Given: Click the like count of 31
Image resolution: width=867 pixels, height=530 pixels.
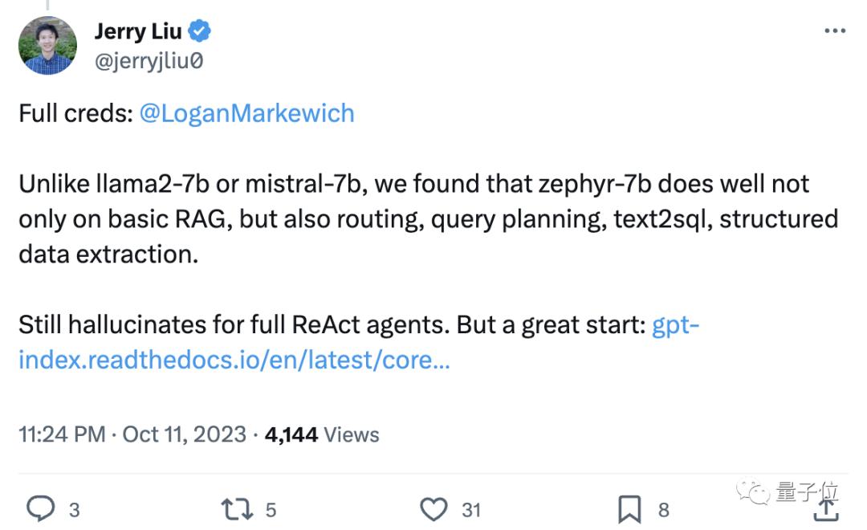Looking at the screenshot, I should point(471,509).
